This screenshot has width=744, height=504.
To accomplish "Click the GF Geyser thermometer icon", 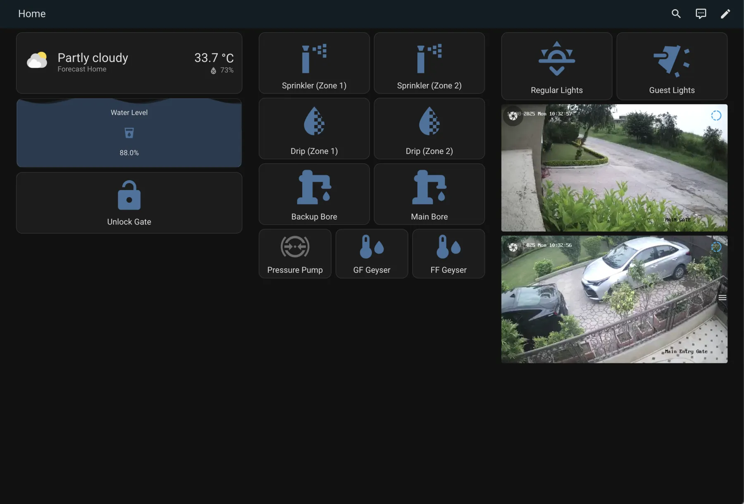I will coord(372,247).
